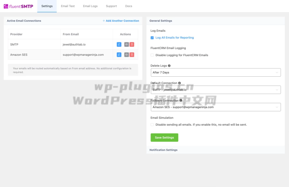Image resolution: width=289 pixels, height=187 pixels.
Task: Click the General Settings panel heading
Action: tap(161, 21)
